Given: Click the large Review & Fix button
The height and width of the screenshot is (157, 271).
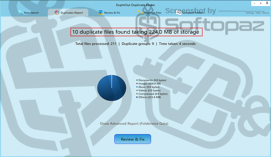Looking at the screenshot, I should [133, 139].
